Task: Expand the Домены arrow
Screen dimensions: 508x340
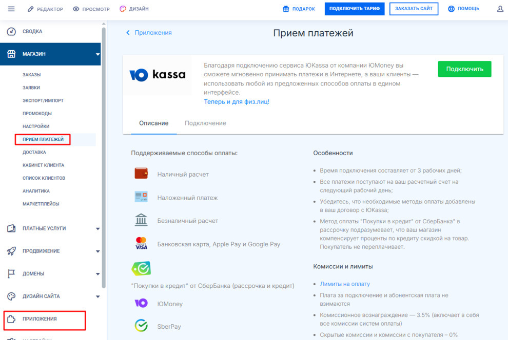Action: click(x=97, y=274)
